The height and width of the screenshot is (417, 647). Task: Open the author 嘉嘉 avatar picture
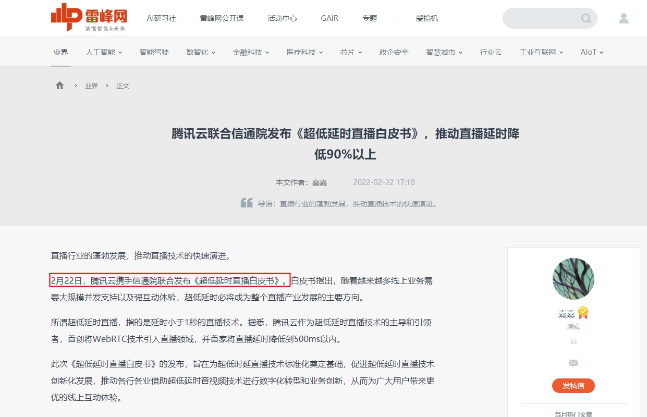coord(573,278)
